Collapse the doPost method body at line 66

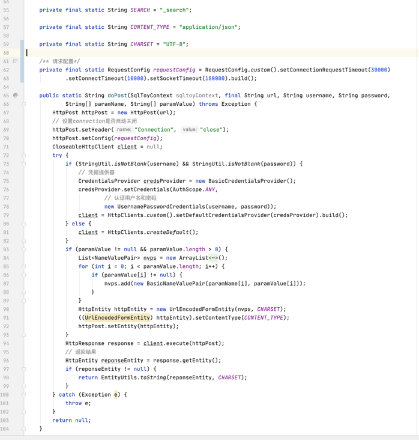(x=24, y=104)
